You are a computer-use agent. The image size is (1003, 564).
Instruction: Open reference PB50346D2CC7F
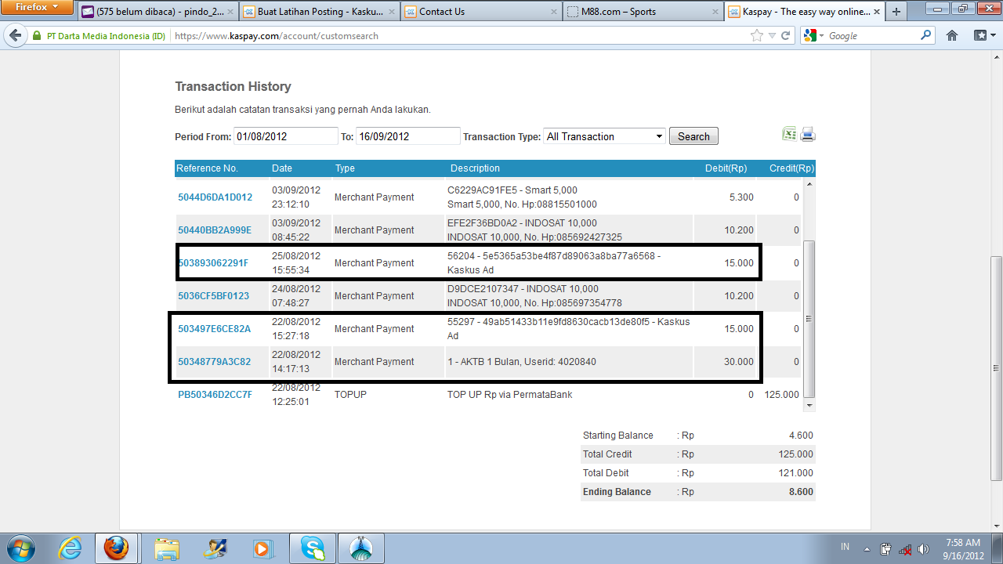coord(215,395)
